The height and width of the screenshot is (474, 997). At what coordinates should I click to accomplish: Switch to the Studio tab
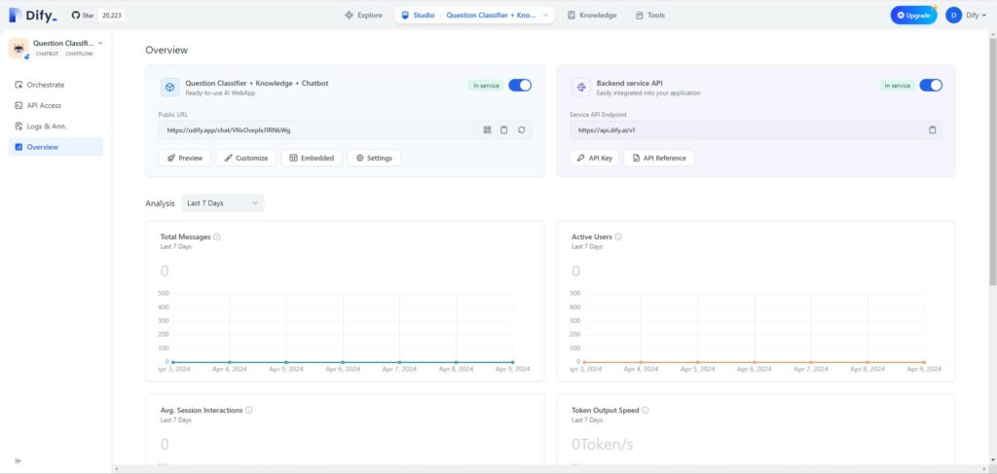point(418,16)
